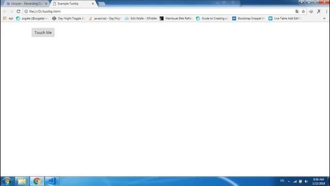Bookmark this page with the star icon
The width and height of the screenshot is (330, 186).
[x=303, y=11]
